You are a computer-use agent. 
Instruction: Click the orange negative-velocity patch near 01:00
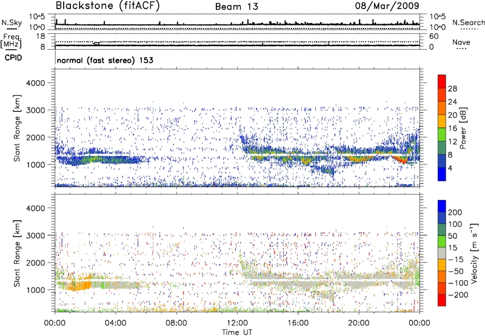(x=79, y=285)
